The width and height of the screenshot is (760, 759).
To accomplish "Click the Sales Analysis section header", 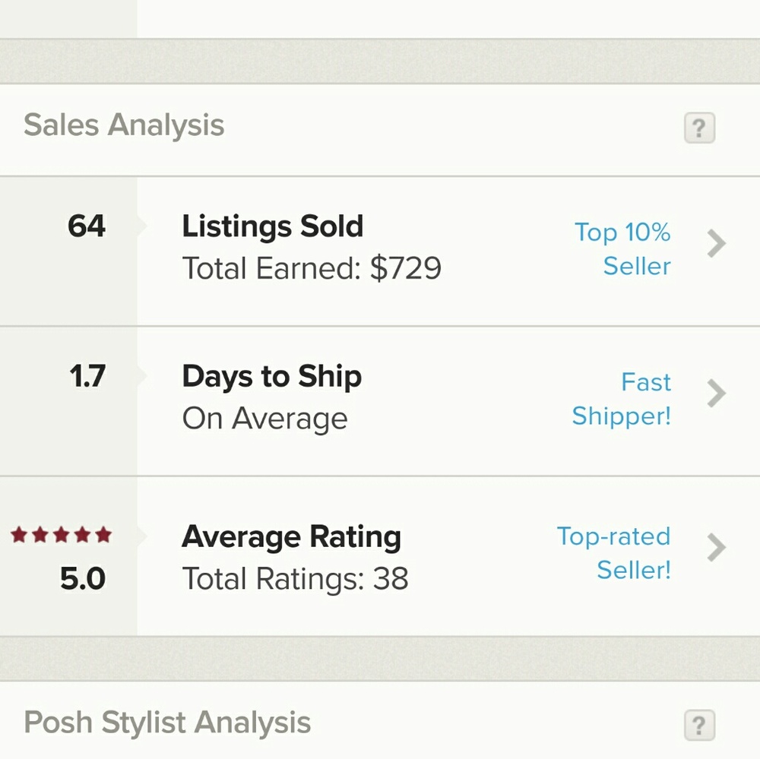I will 124,125.
